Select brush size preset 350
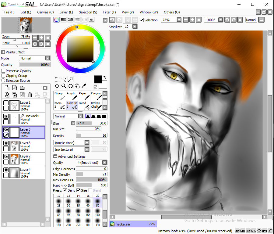 97,222
